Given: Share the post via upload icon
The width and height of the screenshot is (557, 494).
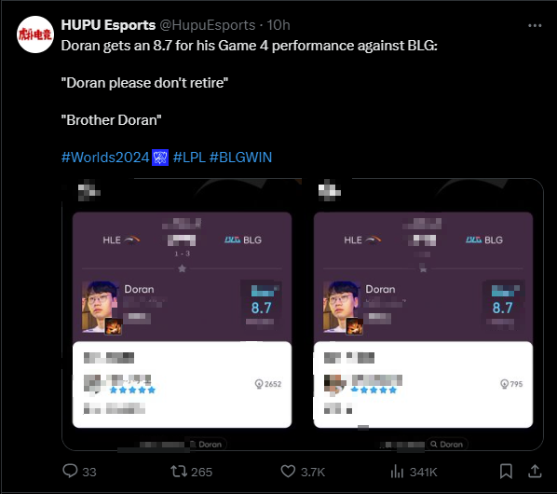Looking at the screenshot, I should [535, 472].
